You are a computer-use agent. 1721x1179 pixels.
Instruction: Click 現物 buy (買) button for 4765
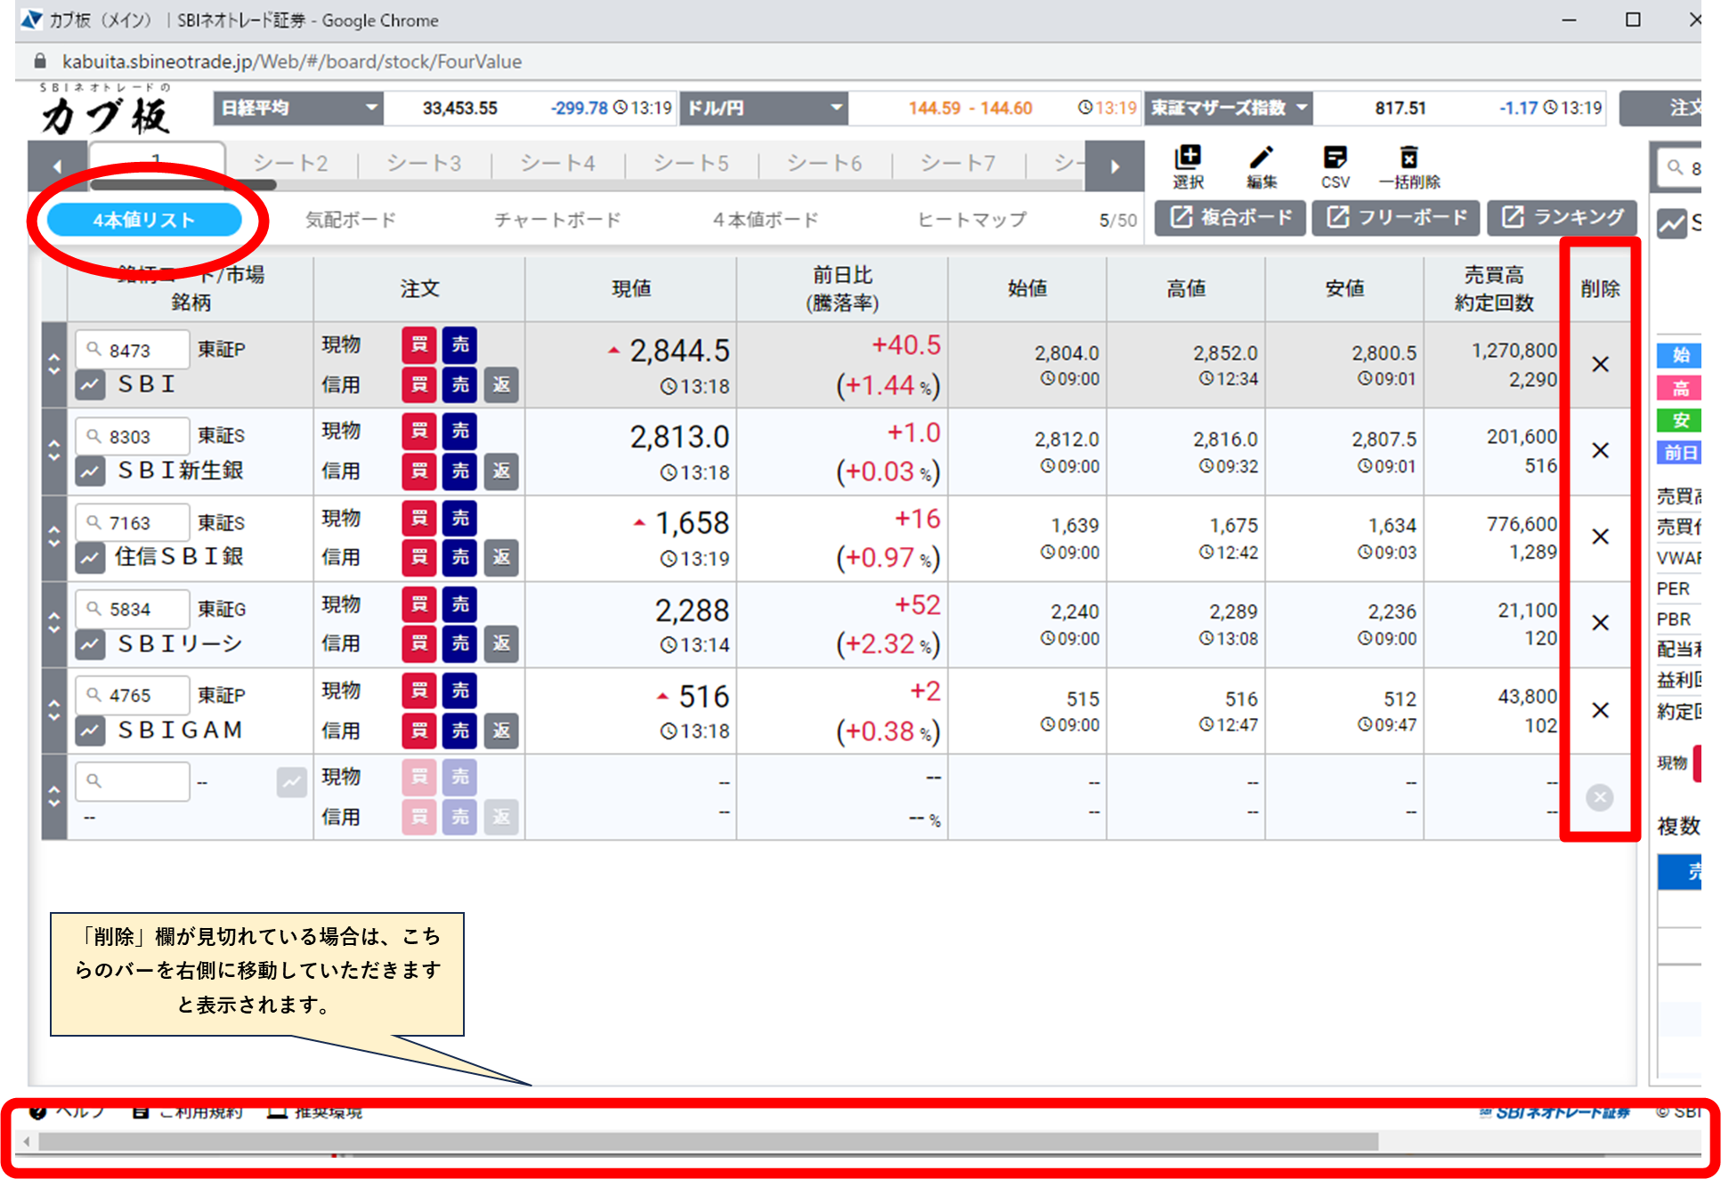point(419,690)
